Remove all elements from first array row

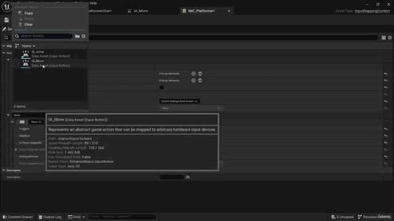(x=200, y=74)
